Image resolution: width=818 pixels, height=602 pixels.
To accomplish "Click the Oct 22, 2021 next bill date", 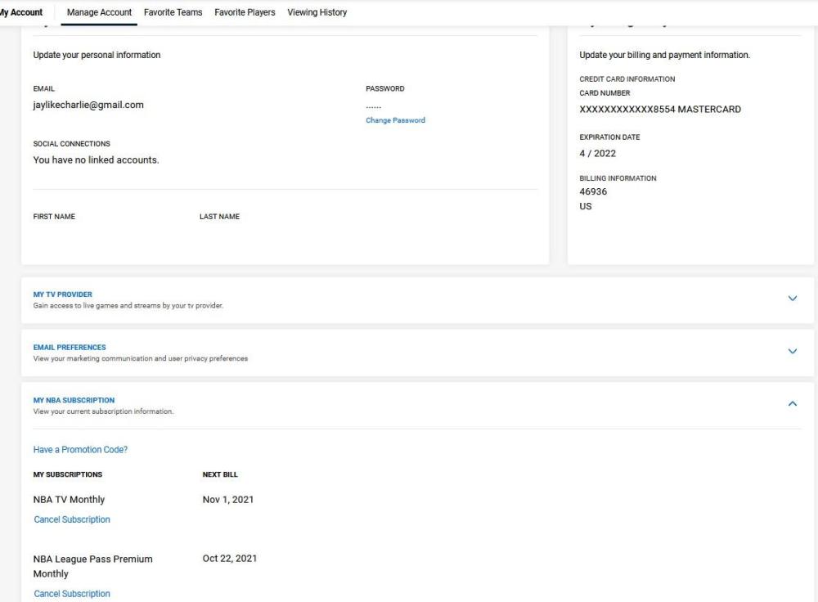I will (230, 558).
